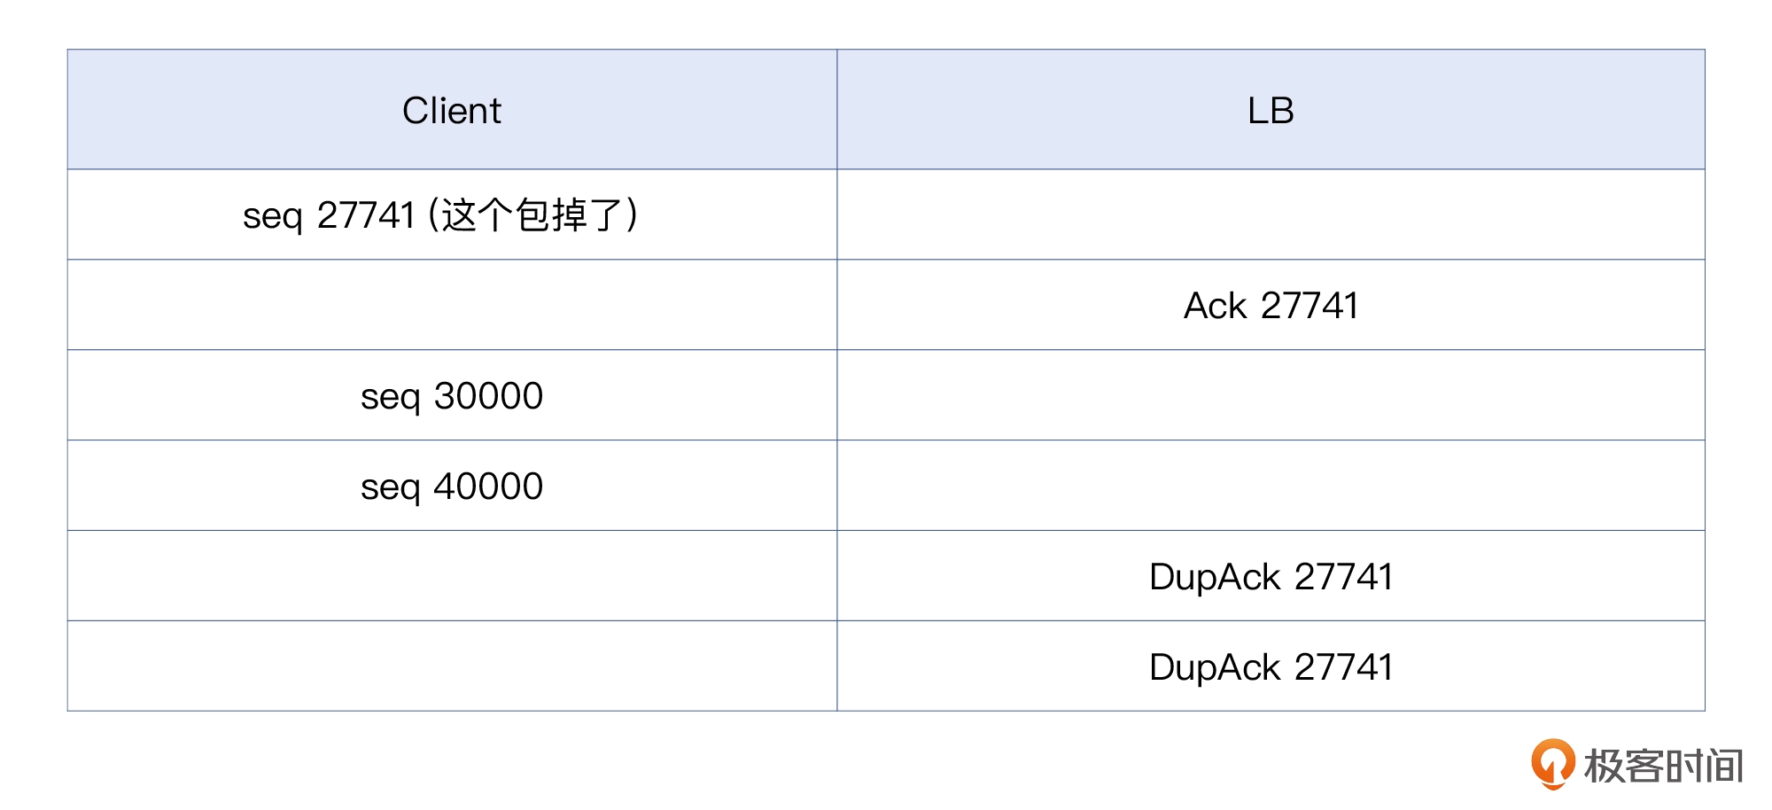1772x810 pixels.
Task: Click the number 27741 in Ack row
Action: pos(1310,306)
